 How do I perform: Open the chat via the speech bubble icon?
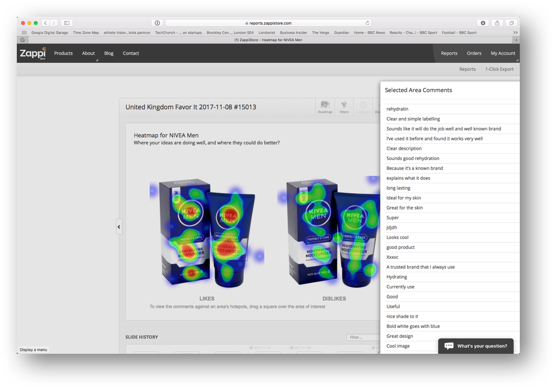pos(448,345)
